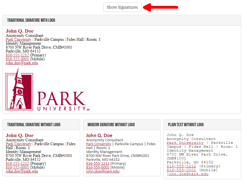Open Park University link in plain text signature
The height and width of the screenshot is (184, 247).
(185, 143)
